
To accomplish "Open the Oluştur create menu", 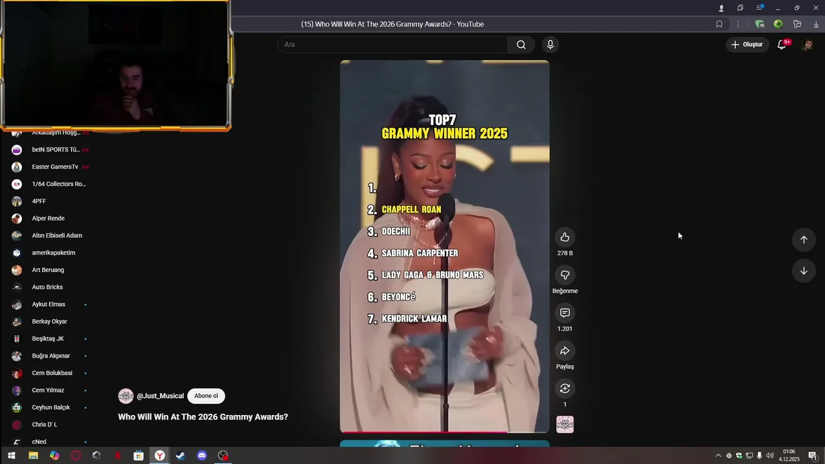I will pyautogui.click(x=746, y=44).
